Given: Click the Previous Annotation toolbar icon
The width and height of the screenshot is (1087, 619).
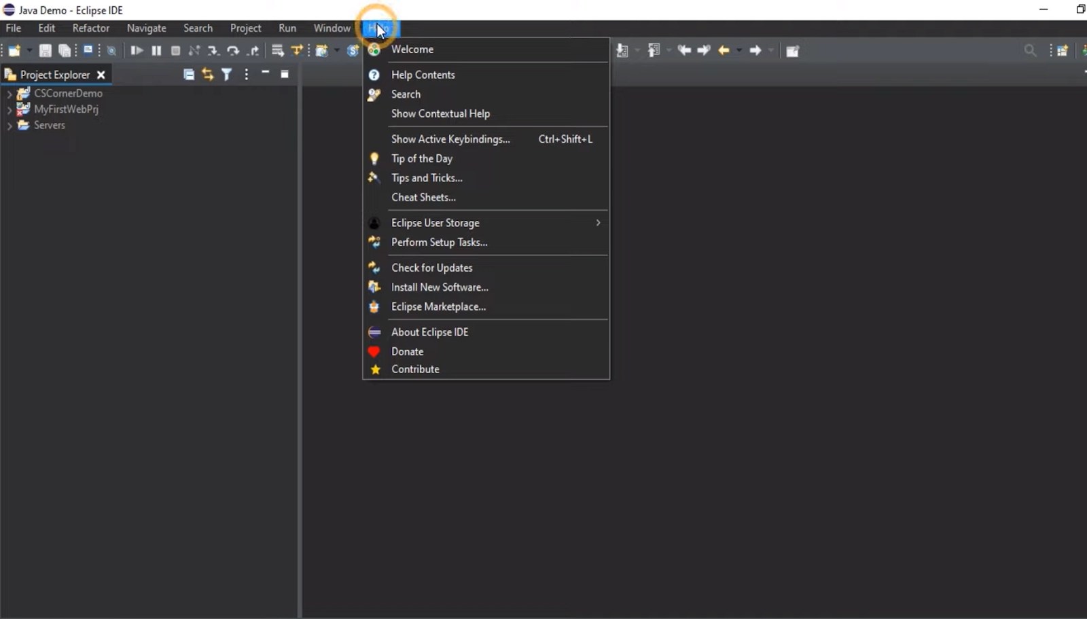Looking at the screenshot, I should 654,50.
